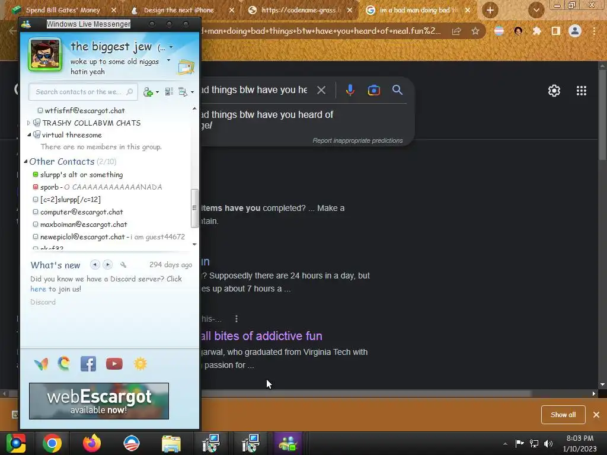Image resolution: width=607 pixels, height=455 pixels.
Task: Click Report inappropriate predictions
Action: tap(357, 140)
